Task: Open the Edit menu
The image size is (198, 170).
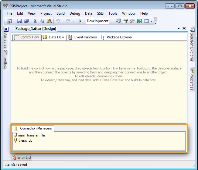Action: [20, 13]
